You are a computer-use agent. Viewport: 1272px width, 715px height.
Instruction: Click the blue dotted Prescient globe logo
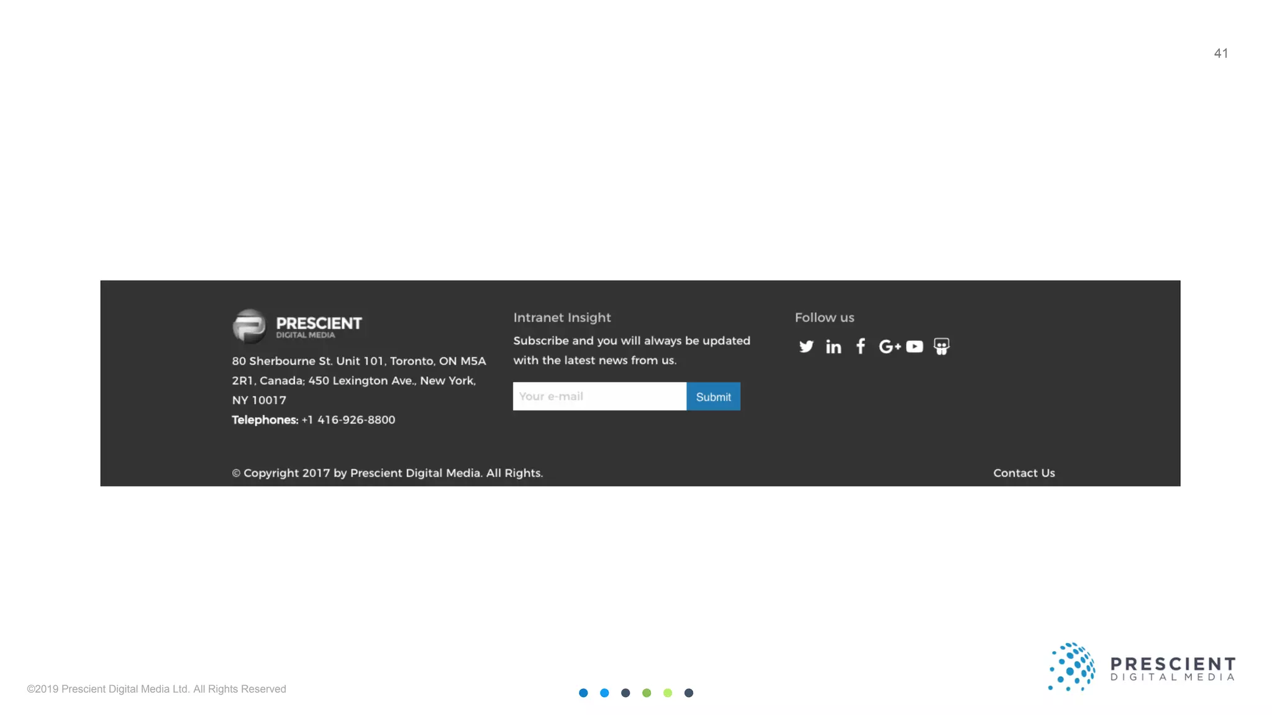[x=1071, y=667]
